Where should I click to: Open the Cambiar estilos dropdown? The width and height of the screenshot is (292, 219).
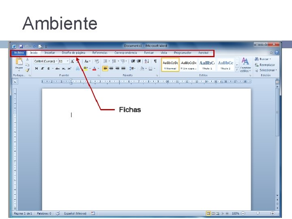pos(245,65)
